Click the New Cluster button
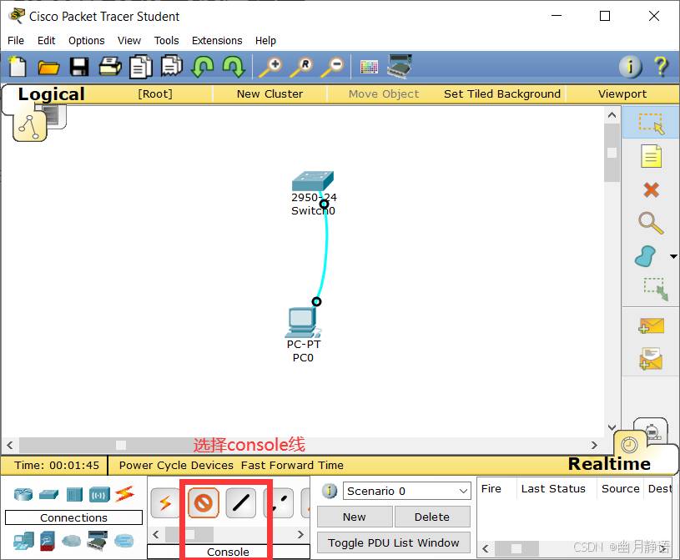 pos(269,94)
